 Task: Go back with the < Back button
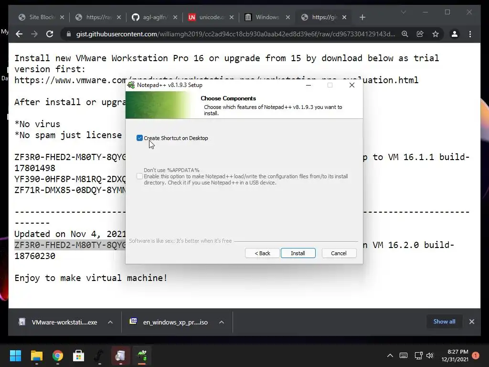click(x=262, y=253)
